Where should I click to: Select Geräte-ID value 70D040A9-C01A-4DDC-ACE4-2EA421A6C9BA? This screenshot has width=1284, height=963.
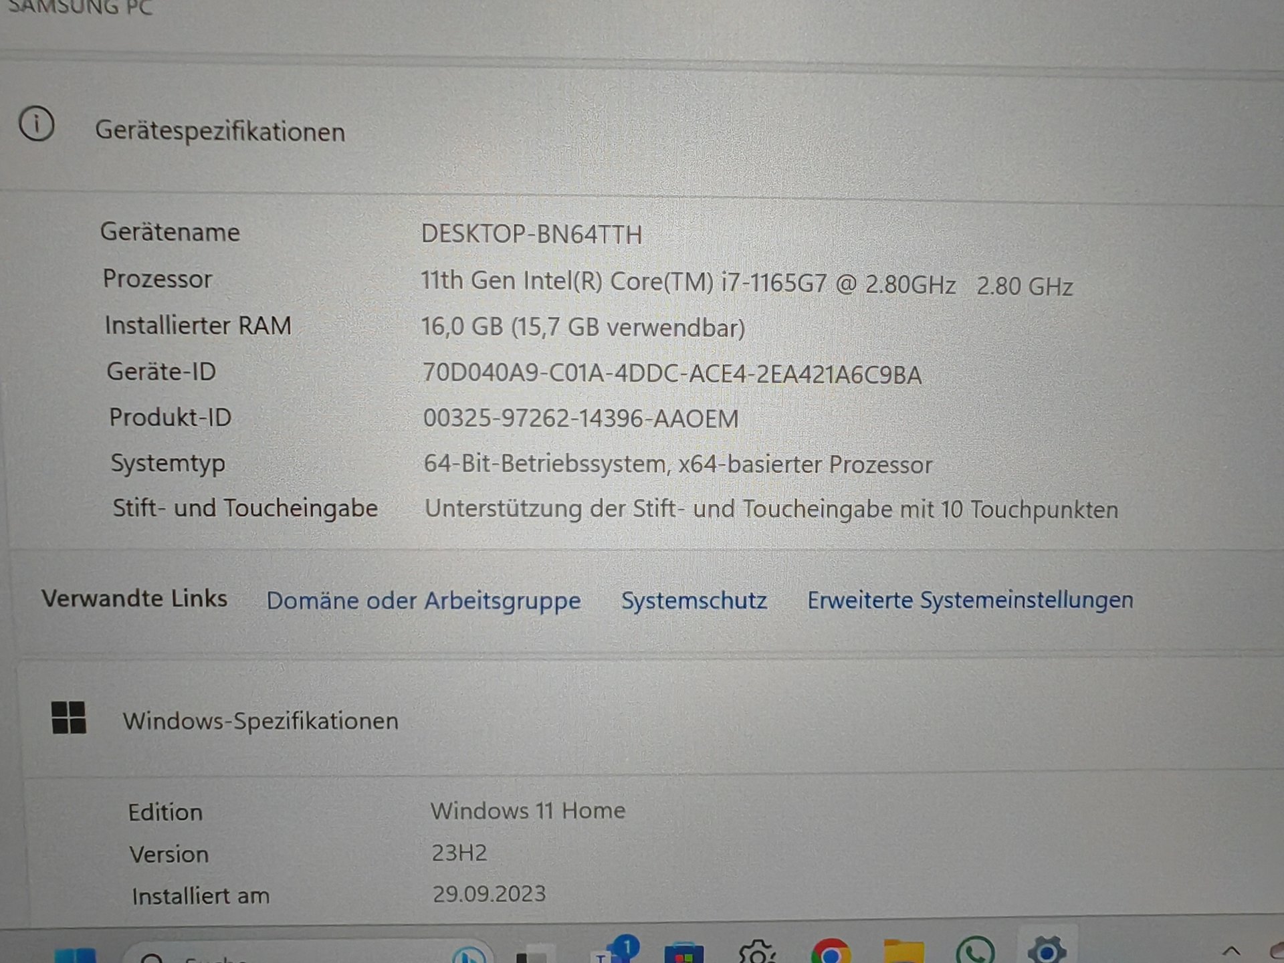(671, 374)
